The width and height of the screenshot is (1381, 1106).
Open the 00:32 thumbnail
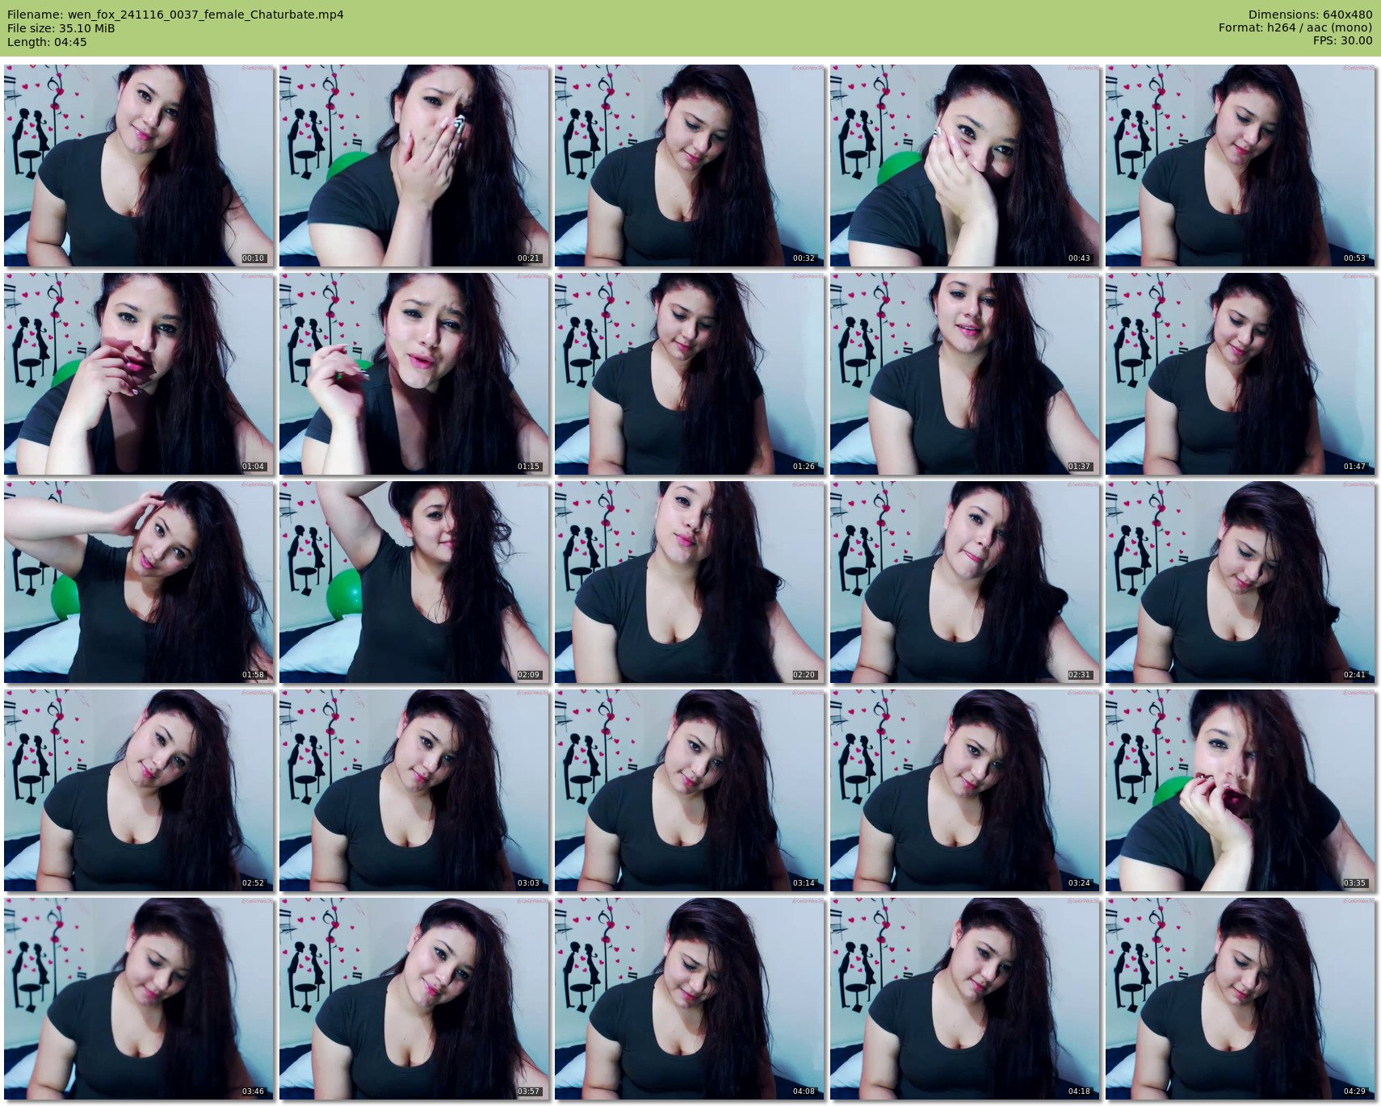[690, 165]
